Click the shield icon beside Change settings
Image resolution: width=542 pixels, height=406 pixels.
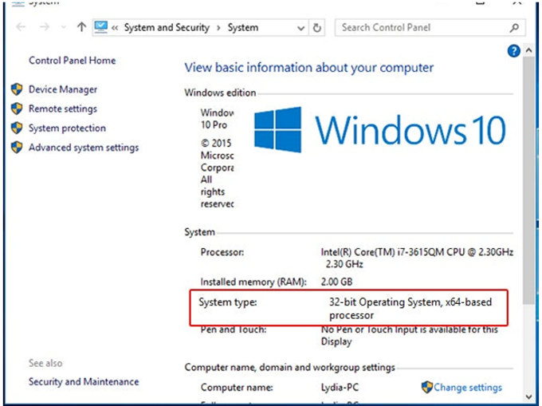coord(427,387)
